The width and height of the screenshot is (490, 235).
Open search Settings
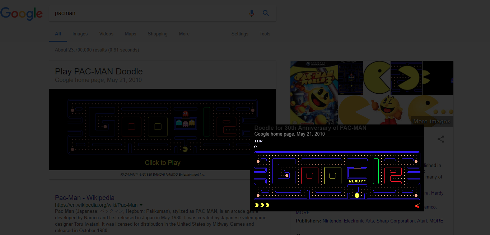click(x=240, y=34)
